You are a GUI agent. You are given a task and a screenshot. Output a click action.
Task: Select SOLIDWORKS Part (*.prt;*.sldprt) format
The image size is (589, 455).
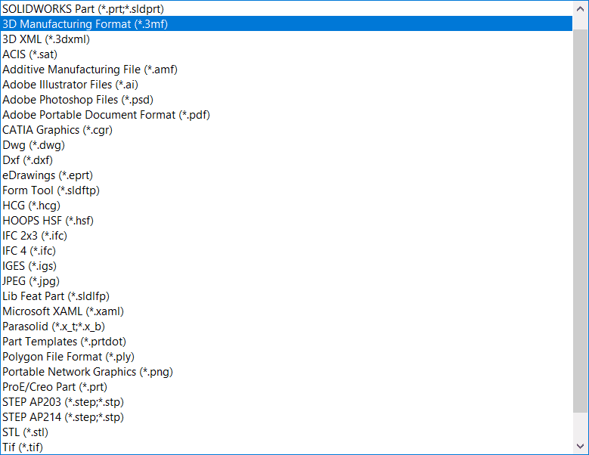[x=287, y=8]
